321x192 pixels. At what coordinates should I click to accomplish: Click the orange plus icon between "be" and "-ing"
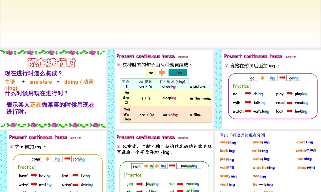162,72
